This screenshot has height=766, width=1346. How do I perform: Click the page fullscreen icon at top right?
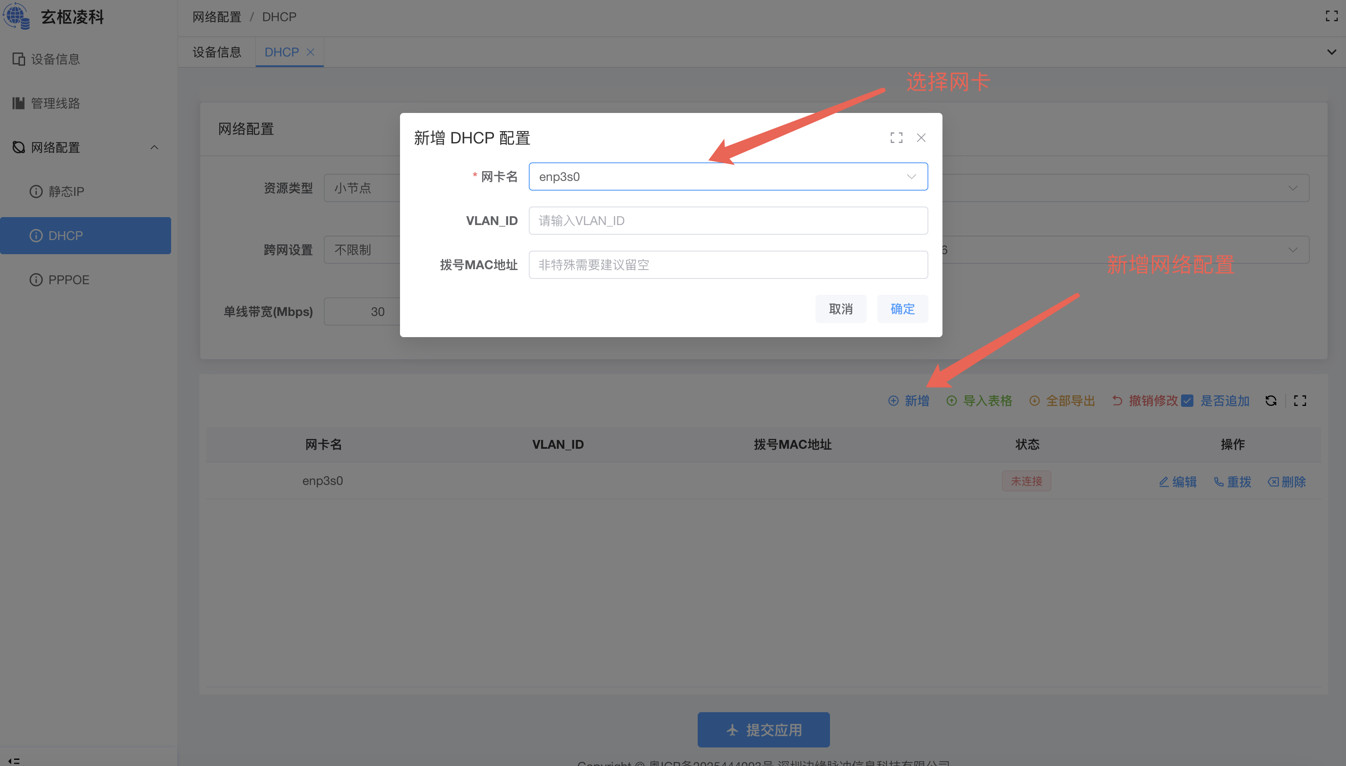[x=1331, y=16]
